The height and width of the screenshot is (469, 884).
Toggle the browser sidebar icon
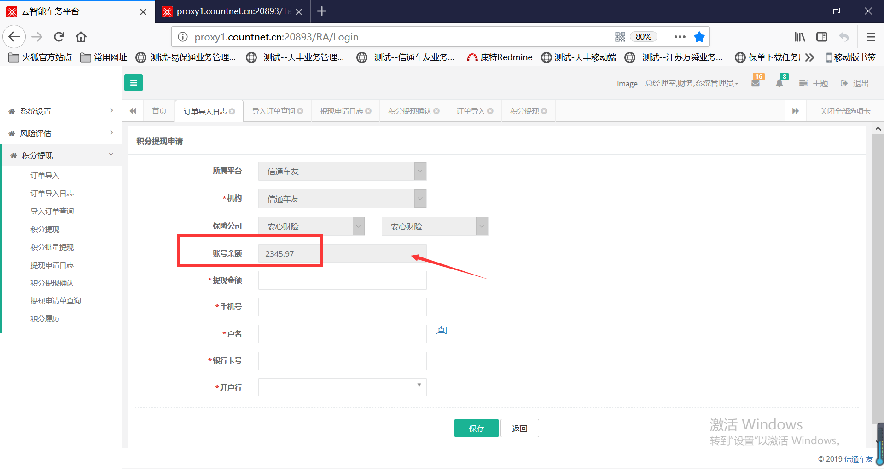click(822, 37)
